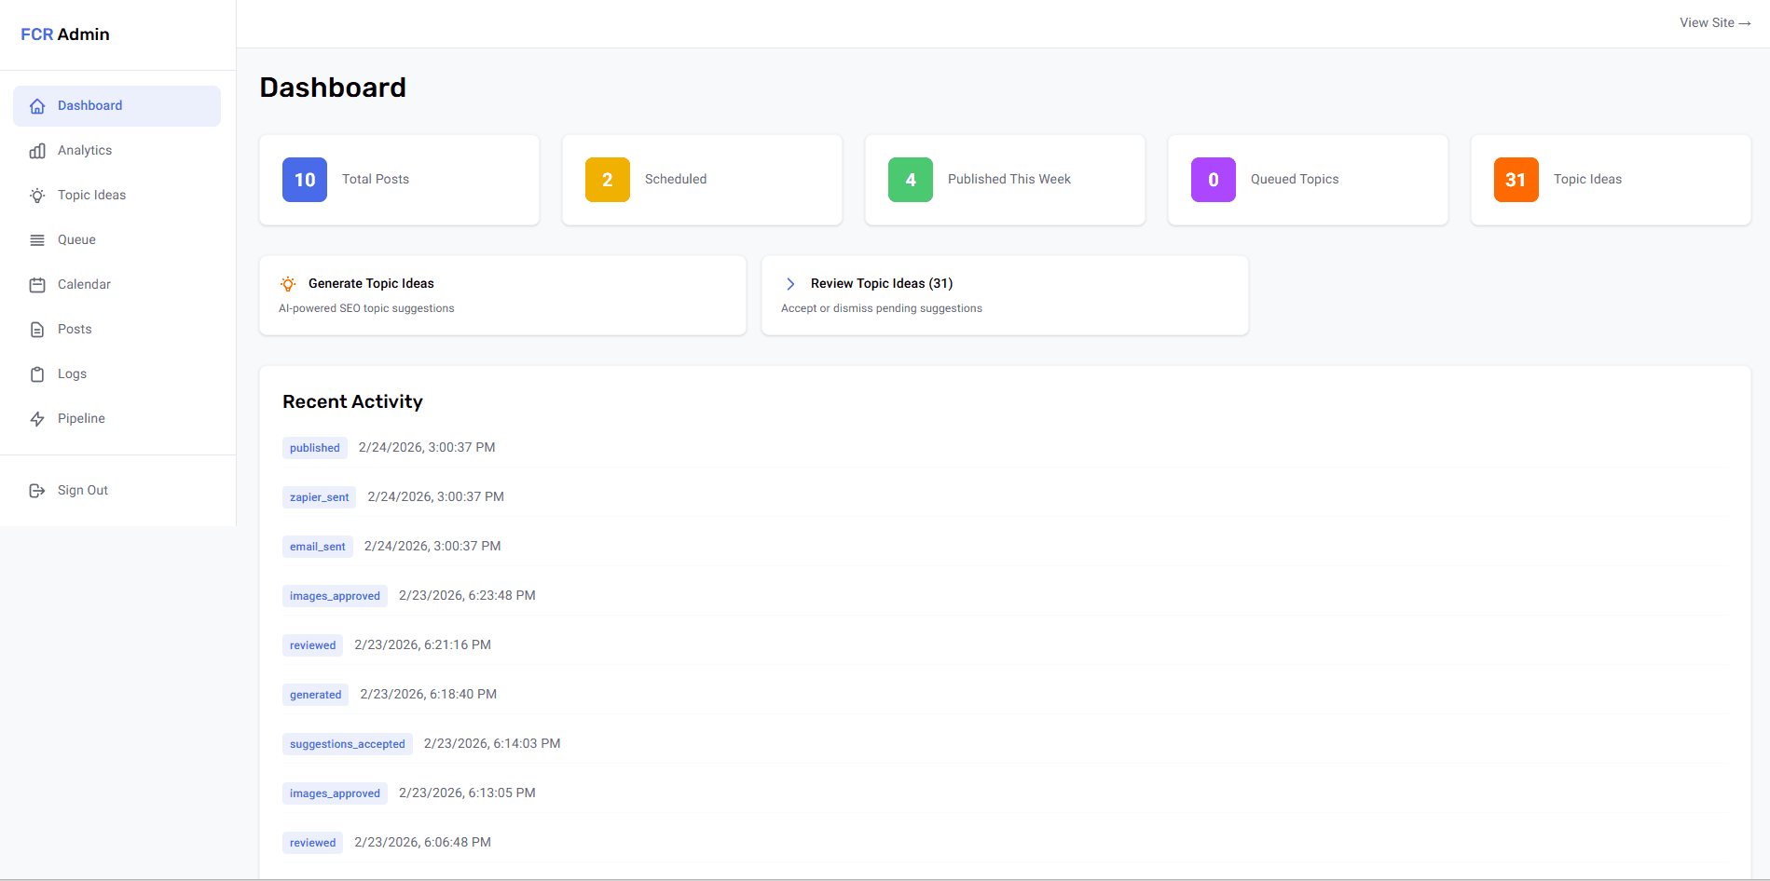This screenshot has height=881, width=1770.
Task: Click the View Site link
Action: (1715, 22)
